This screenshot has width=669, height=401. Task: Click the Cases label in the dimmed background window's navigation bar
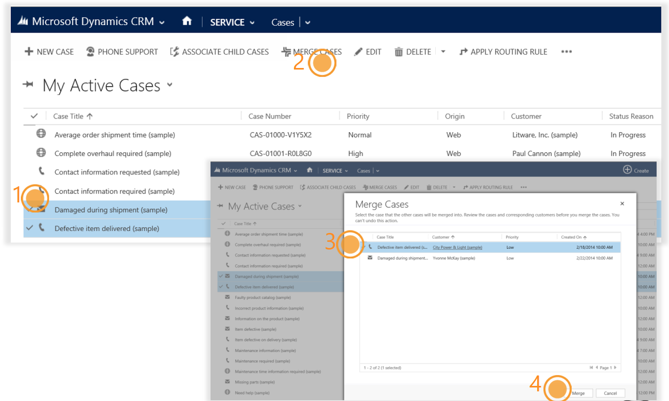pos(363,171)
